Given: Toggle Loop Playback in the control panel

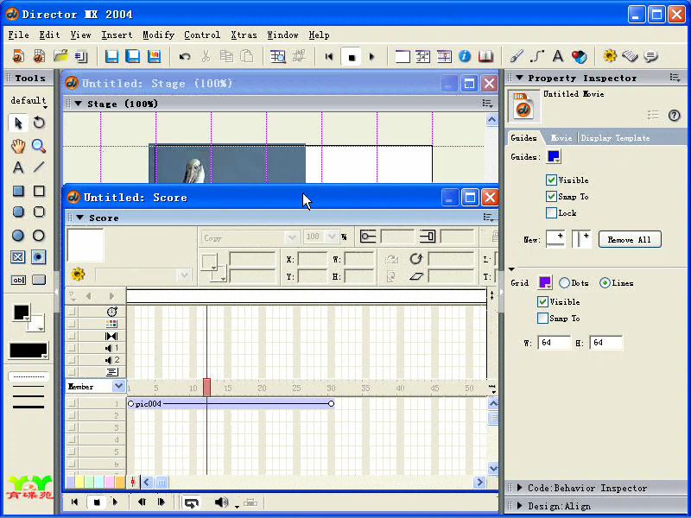Looking at the screenshot, I should pyautogui.click(x=191, y=502).
